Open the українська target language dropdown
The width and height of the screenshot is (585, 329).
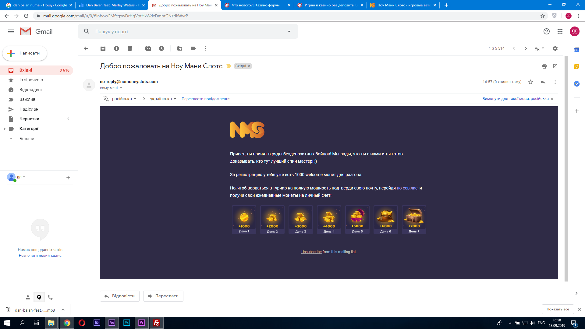[163, 99]
